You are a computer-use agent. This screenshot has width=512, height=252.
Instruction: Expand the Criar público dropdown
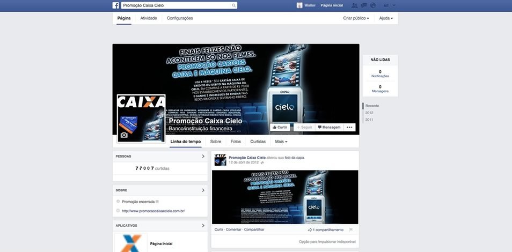tap(356, 18)
